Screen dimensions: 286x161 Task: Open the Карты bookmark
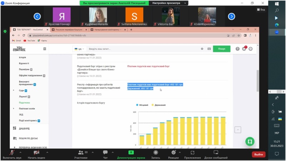42,41
